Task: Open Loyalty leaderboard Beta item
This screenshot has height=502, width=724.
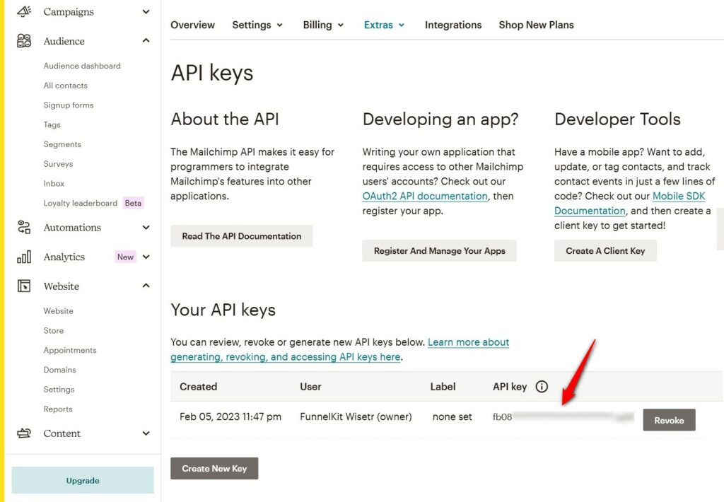Action: 93,203
